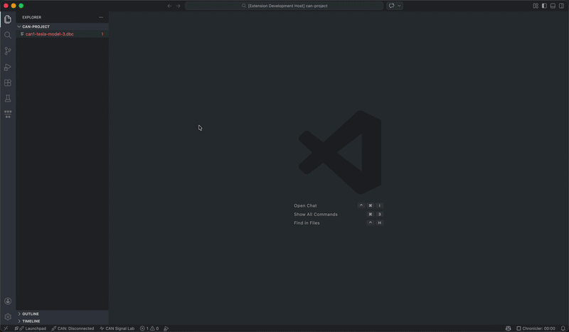Click the Show All Commands hint

pyautogui.click(x=316, y=215)
